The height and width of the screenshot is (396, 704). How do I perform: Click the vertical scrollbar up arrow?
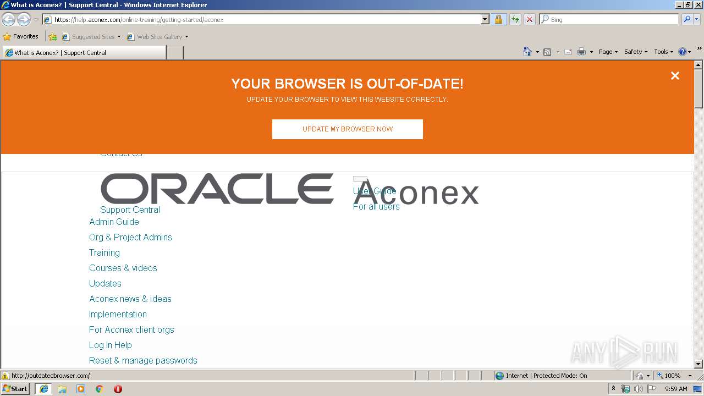tap(698, 65)
